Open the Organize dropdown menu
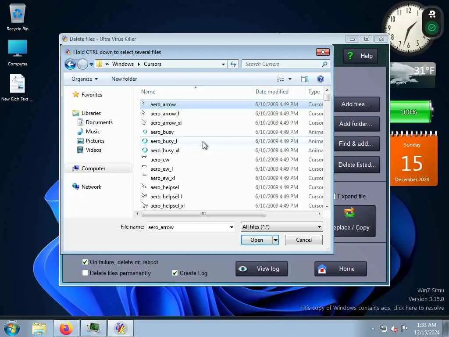Image resolution: width=449 pixels, height=337 pixels. [85, 79]
